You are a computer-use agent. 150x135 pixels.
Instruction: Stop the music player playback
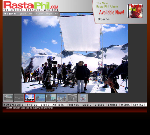[x=10, y=14]
